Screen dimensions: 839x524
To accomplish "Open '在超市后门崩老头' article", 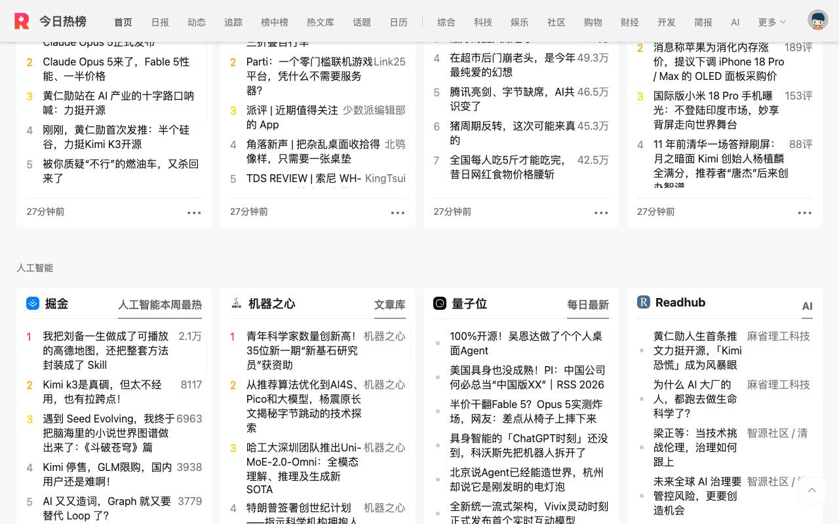I will pos(513,65).
